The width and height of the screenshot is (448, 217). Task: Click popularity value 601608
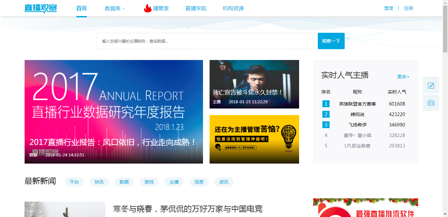pos(397,104)
